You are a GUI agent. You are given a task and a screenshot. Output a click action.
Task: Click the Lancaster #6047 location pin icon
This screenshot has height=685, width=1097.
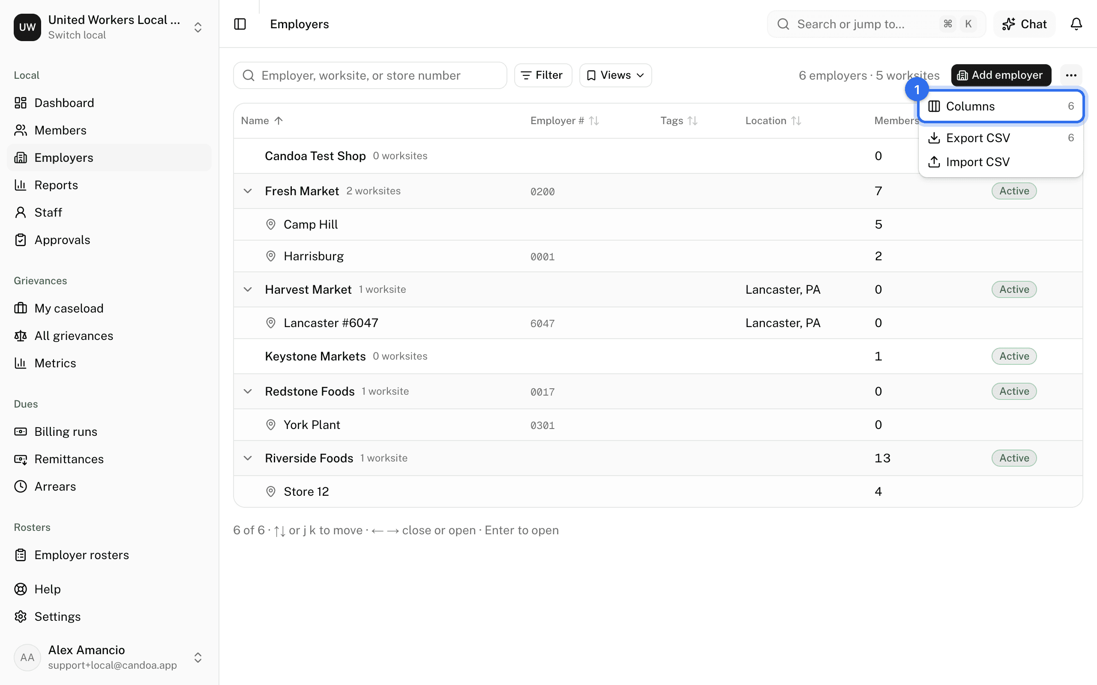(271, 322)
